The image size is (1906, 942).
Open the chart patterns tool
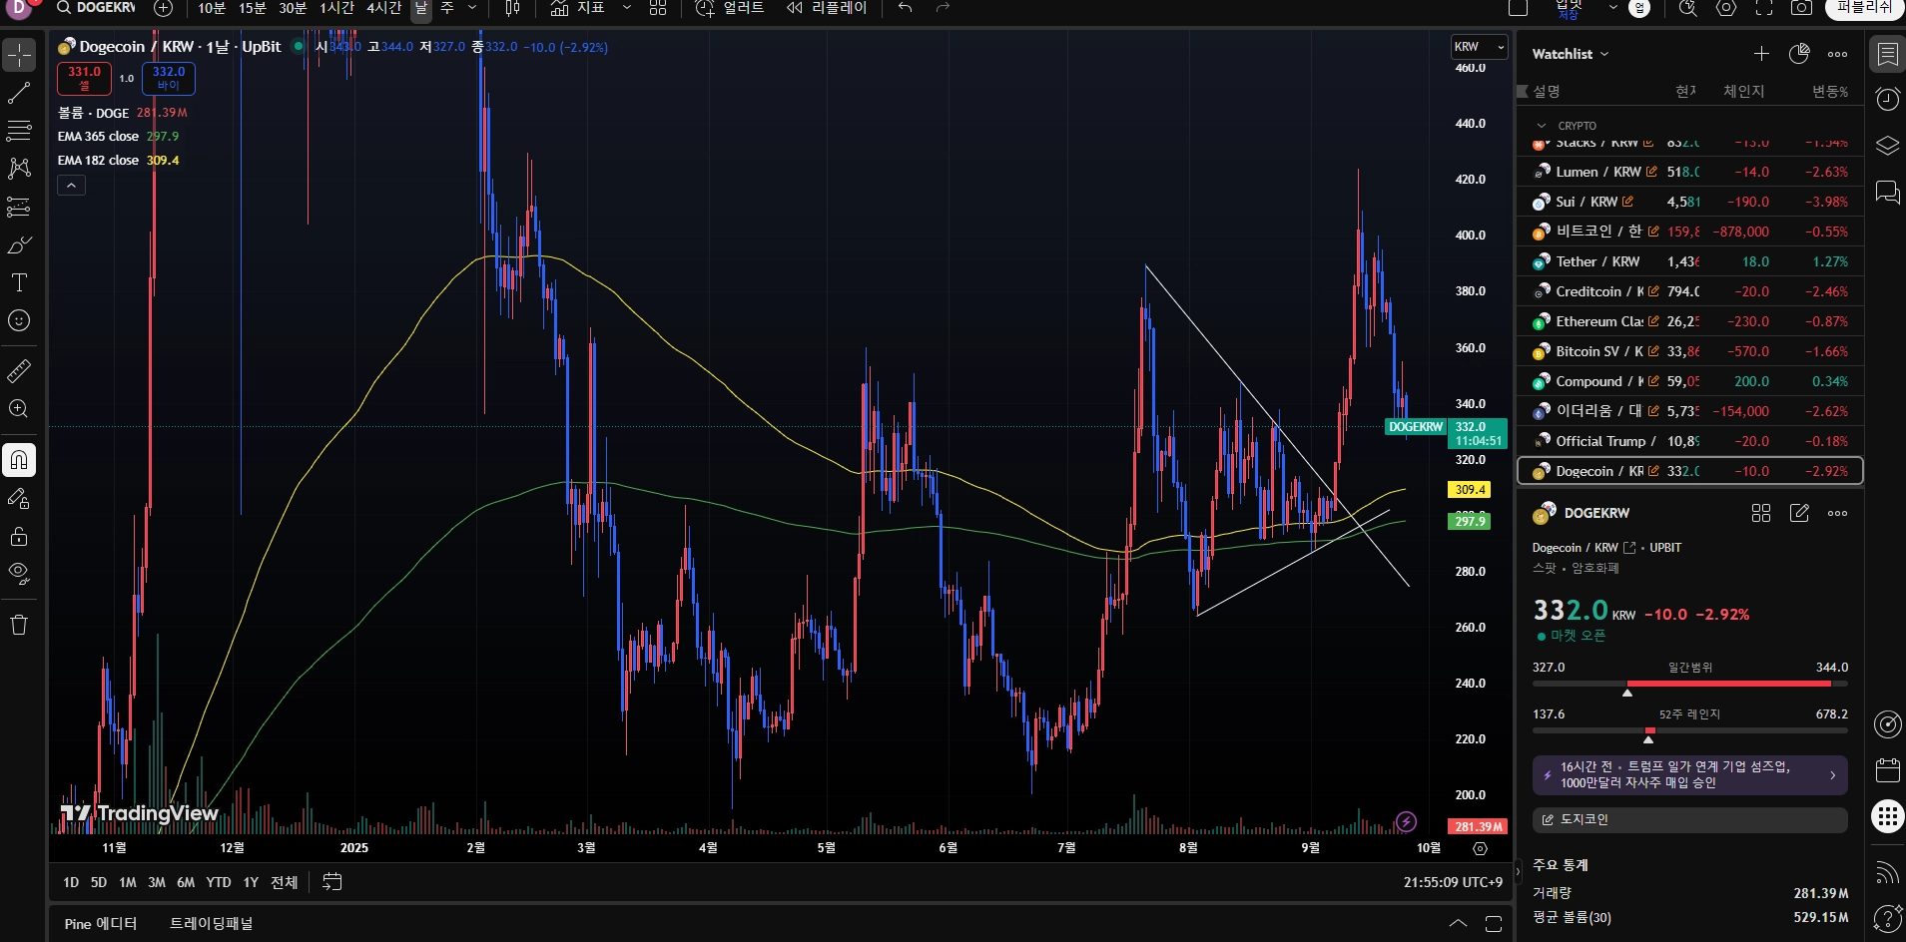[x=19, y=169]
